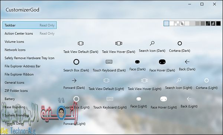Image resolution: width=223 pixels, height=135 pixels.
Task: Open the Time & Date category
Action: tap(14, 124)
